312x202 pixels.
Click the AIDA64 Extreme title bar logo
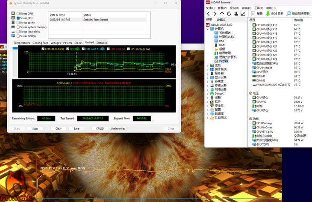(208, 2)
